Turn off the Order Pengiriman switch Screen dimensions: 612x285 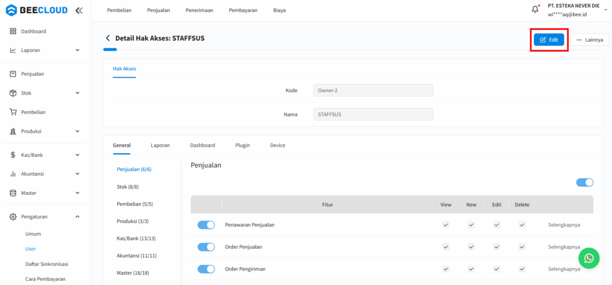[206, 269]
